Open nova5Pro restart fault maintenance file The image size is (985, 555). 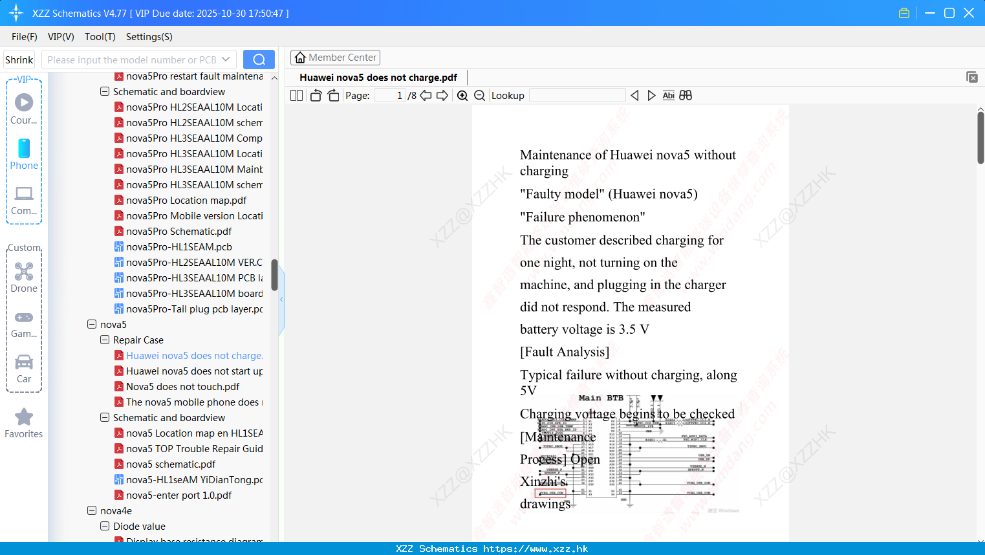[188, 76]
